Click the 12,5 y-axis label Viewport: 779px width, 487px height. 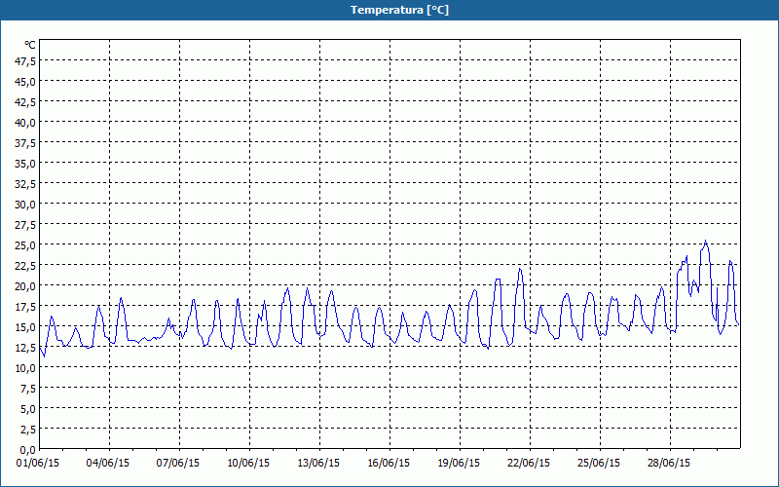tap(25, 348)
